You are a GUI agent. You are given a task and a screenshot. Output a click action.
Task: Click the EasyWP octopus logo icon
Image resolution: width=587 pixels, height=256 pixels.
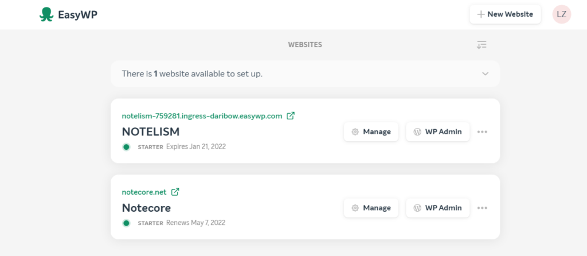46,14
